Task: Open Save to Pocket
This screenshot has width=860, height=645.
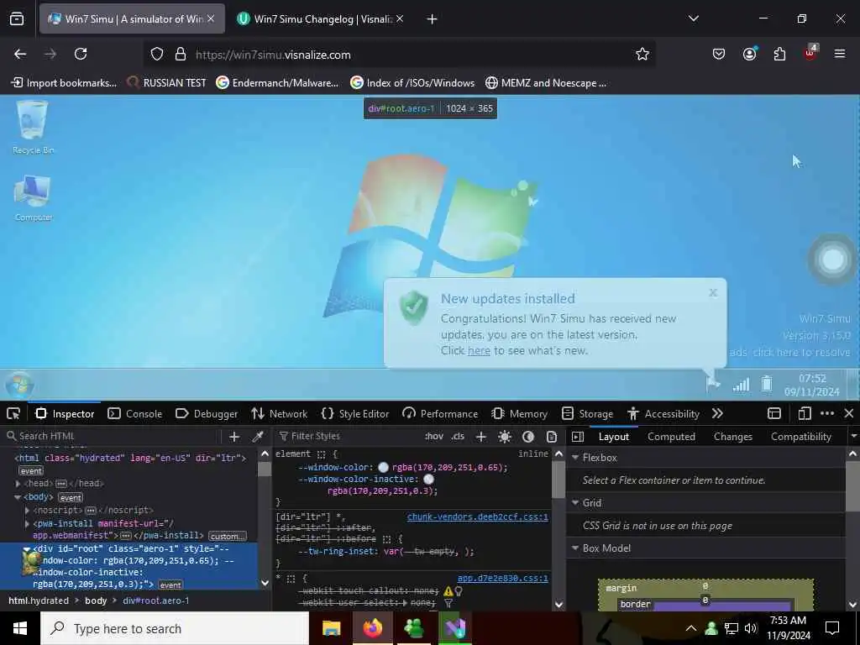Action: 719,54
